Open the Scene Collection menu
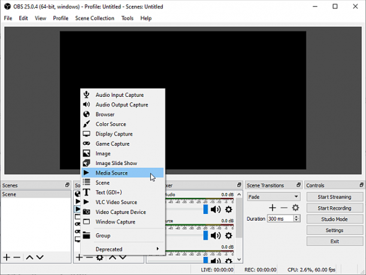Viewport: 366px width, 275px height. point(95,18)
